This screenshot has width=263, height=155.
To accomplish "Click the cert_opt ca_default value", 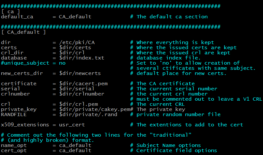I will click(x=75, y=150).
